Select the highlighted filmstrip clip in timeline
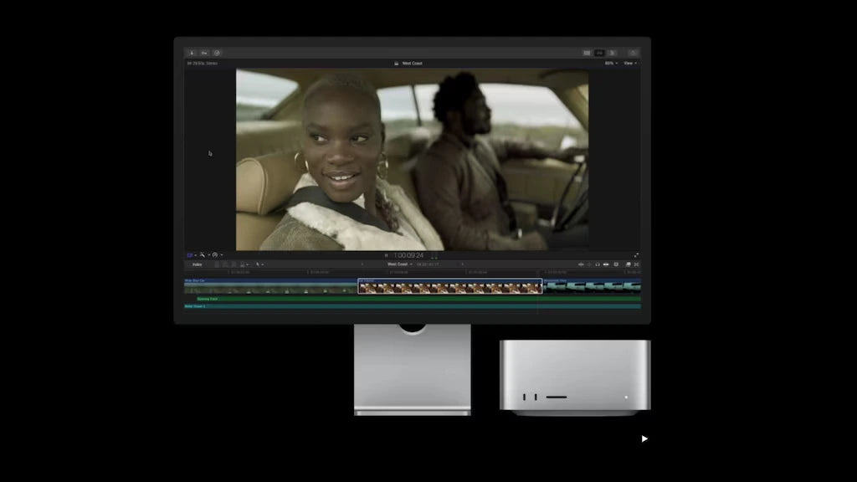The height and width of the screenshot is (482, 857). coord(450,287)
